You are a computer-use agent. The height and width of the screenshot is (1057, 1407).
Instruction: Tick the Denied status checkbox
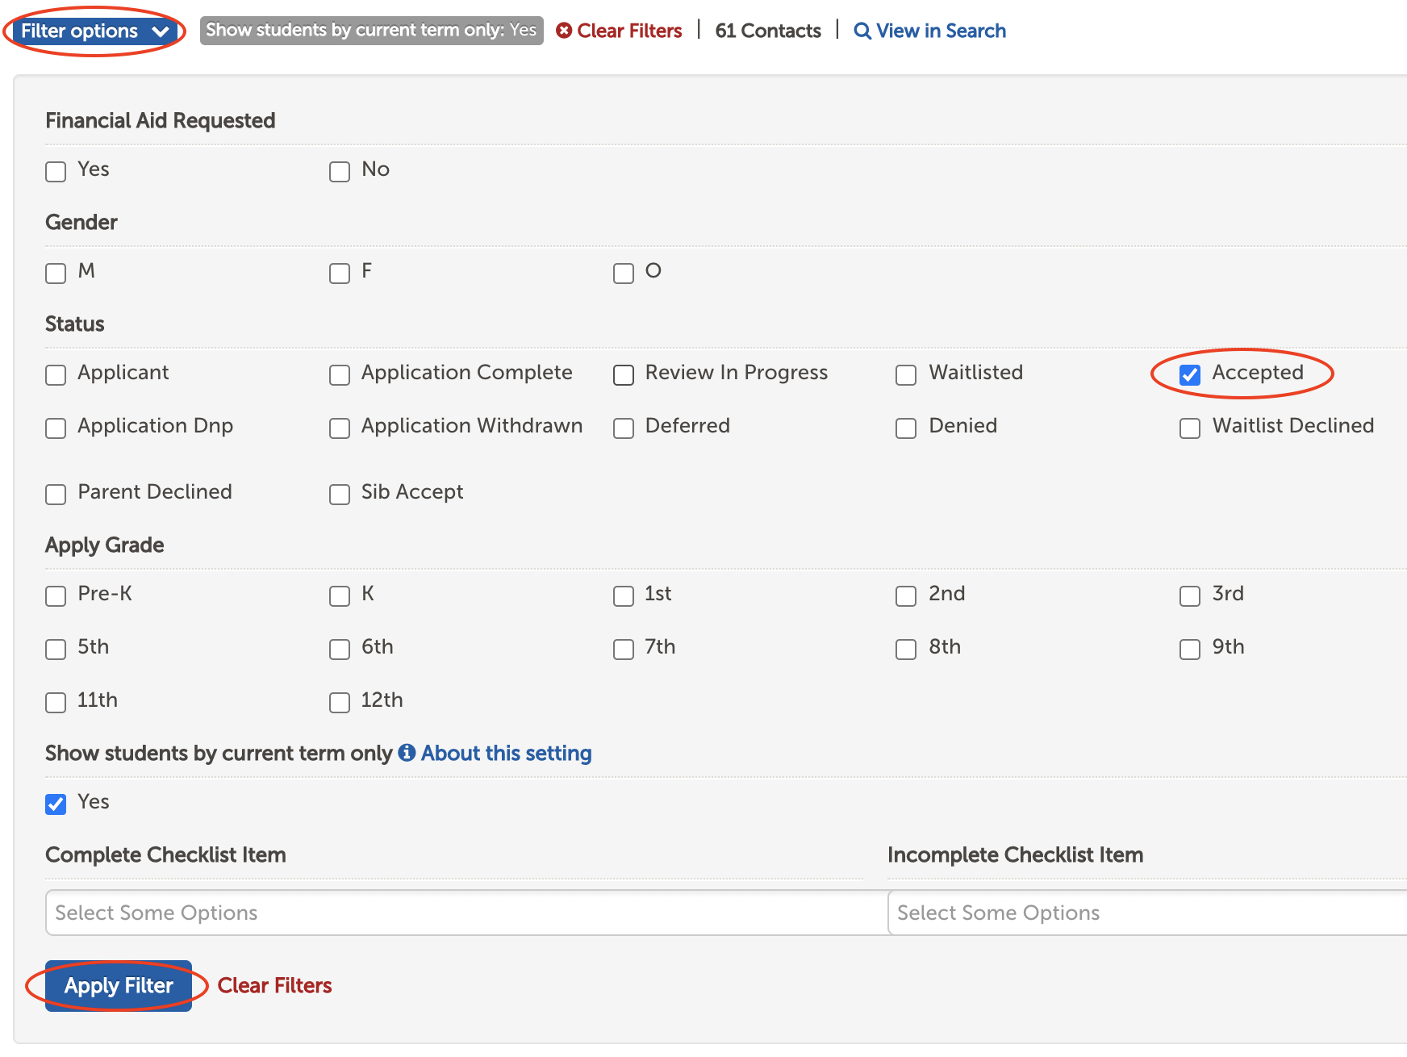pyautogui.click(x=906, y=428)
